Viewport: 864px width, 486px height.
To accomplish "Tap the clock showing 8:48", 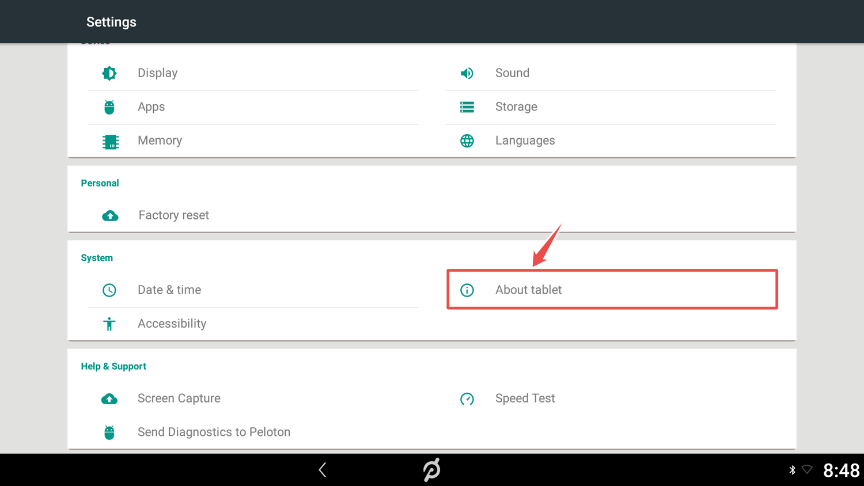I will (841, 470).
